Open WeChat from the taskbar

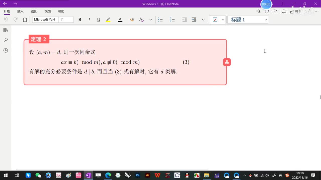click(38, 175)
